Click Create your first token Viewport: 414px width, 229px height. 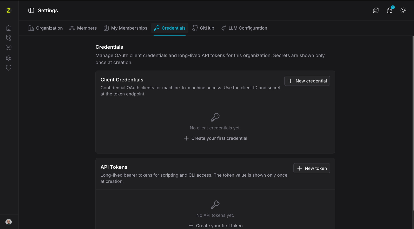pos(215,226)
